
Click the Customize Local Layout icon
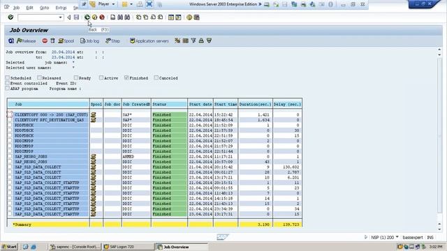click(196, 17)
